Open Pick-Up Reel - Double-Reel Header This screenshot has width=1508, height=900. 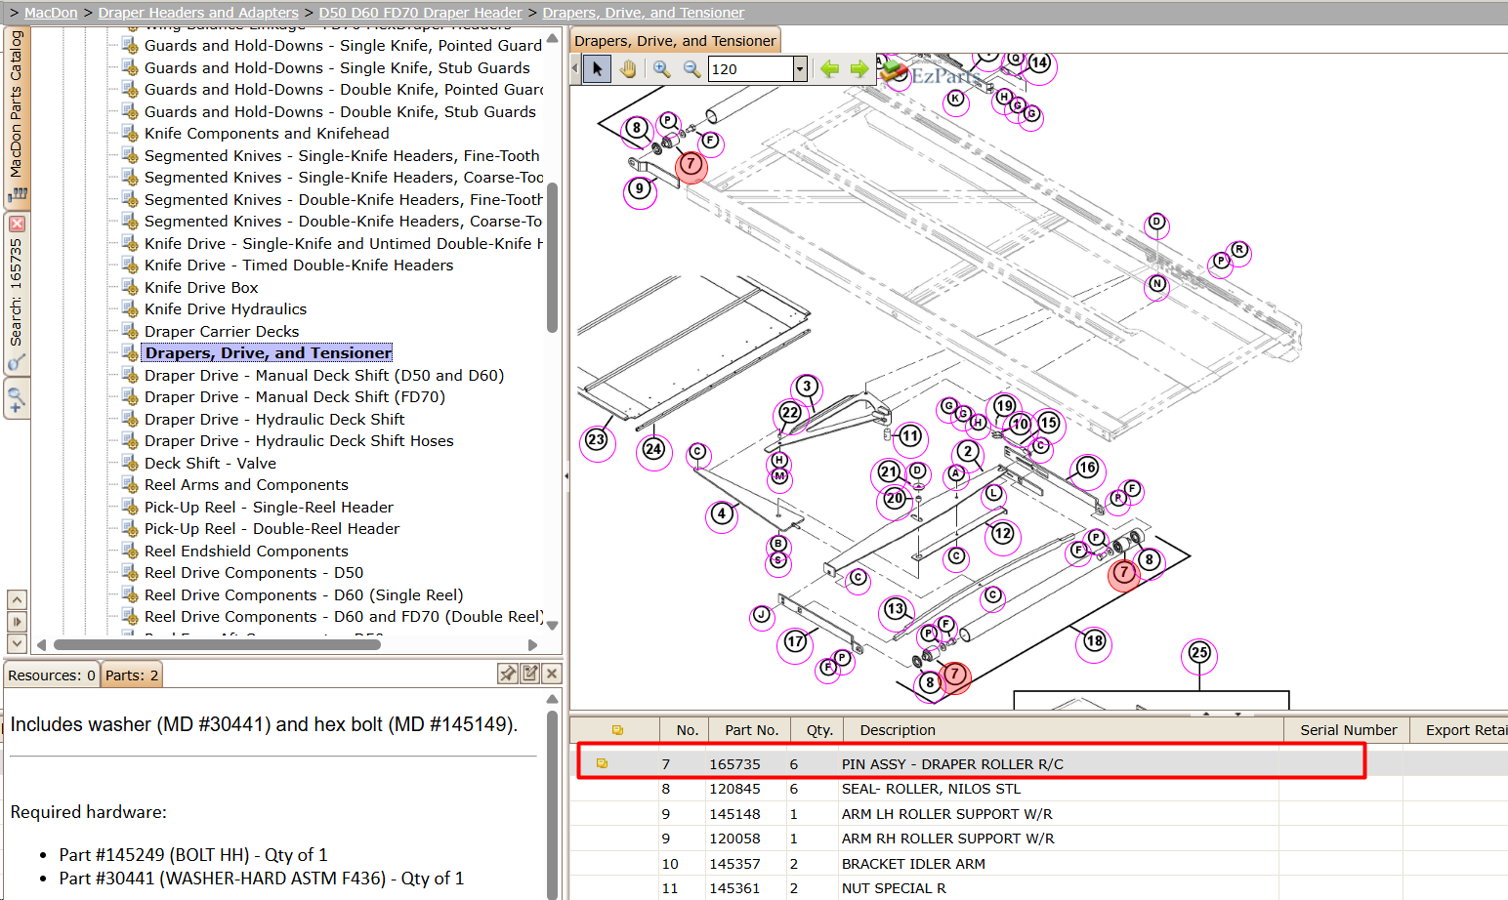point(272,528)
